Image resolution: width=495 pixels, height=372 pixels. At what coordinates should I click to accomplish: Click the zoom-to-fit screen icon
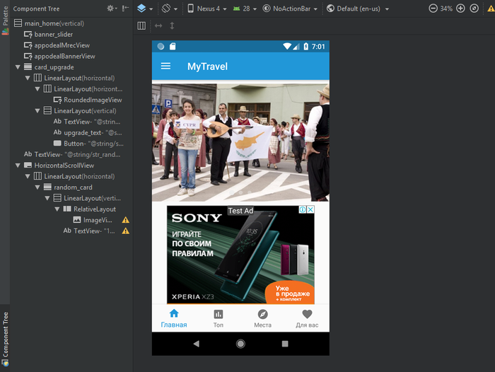[474, 8]
